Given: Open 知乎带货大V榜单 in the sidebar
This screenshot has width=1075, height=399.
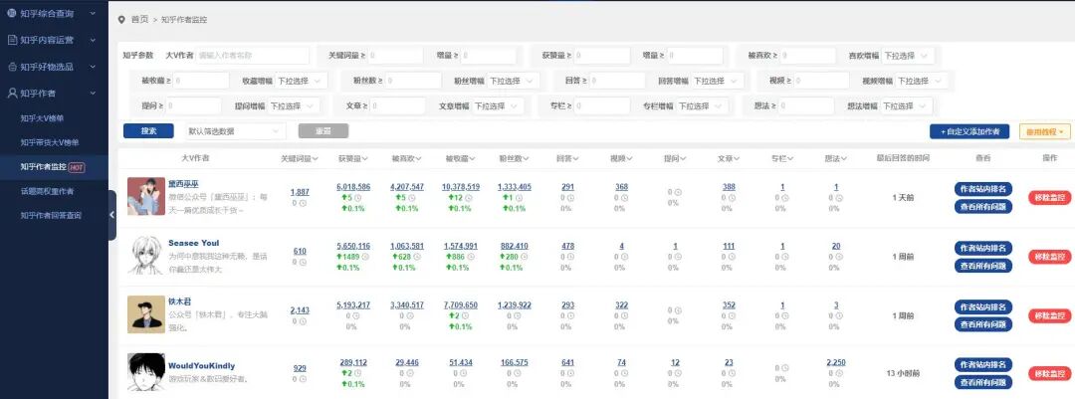Looking at the screenshot, I should [50, 142].
